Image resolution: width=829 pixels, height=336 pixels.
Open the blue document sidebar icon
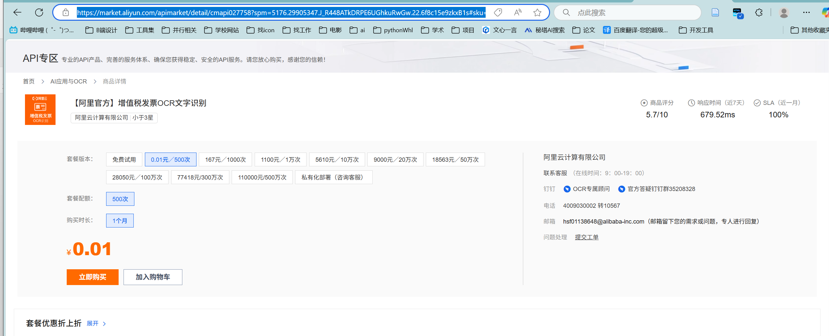(x=715, y=12)
